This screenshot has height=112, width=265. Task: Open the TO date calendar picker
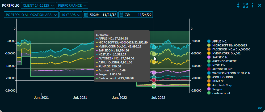(x=121, y=15)
